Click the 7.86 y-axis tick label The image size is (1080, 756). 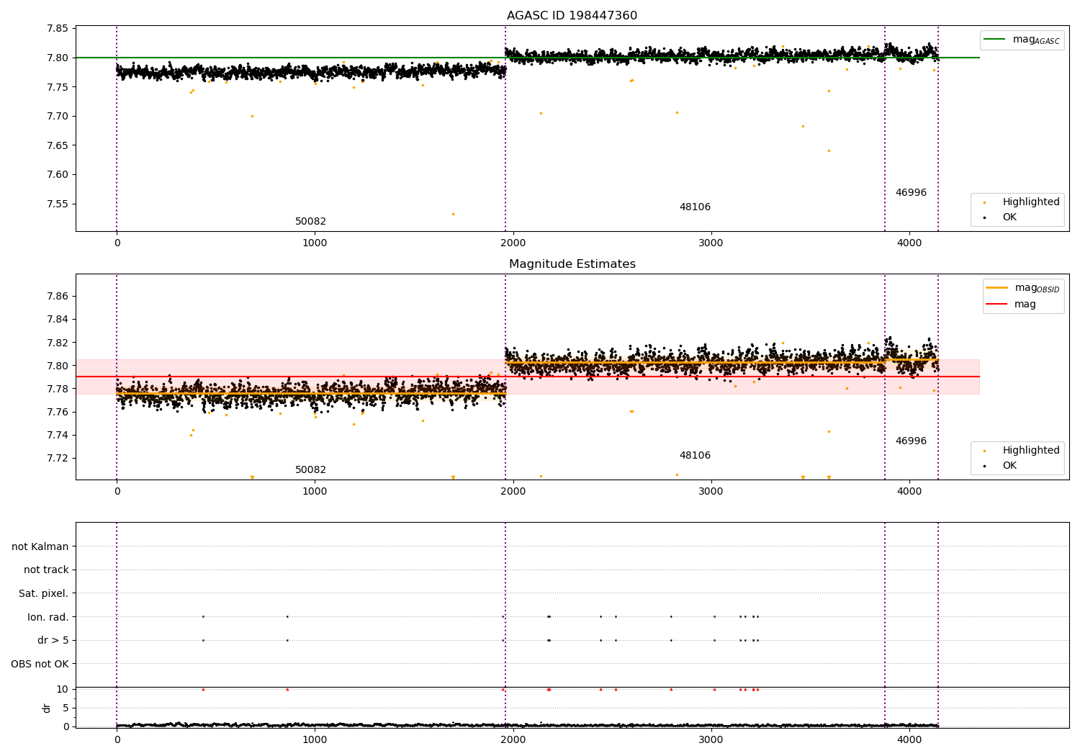click(57, 297)
